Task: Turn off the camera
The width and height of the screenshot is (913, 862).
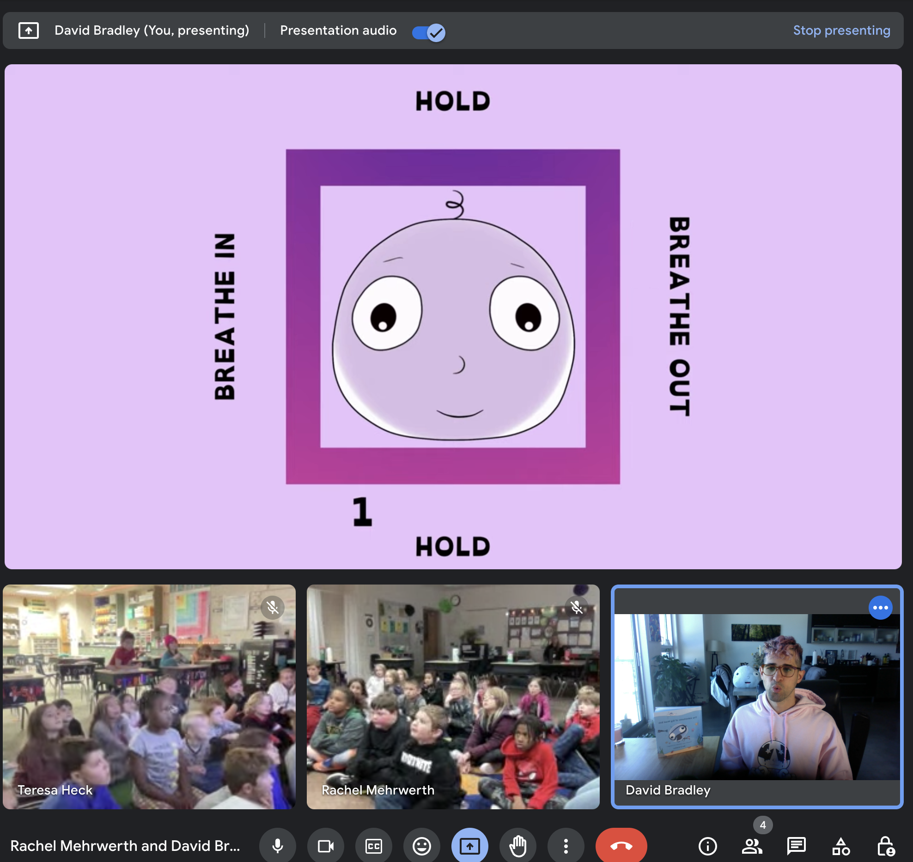Action: point(326,846)
